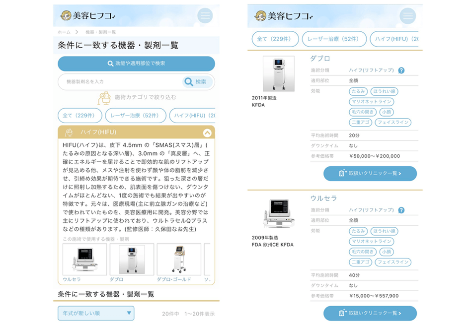Open the hamburger menu on the left page
This screenshot has height=326, width=467.
[205, 15]
